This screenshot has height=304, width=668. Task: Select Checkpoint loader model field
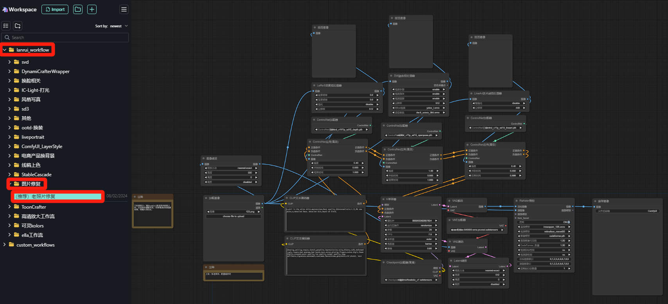click(411, 280)
